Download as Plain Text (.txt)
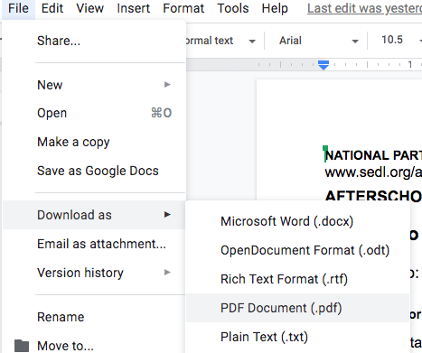Image resolution: width=422 pixels, height=353 pixels. tap(297, 337)
